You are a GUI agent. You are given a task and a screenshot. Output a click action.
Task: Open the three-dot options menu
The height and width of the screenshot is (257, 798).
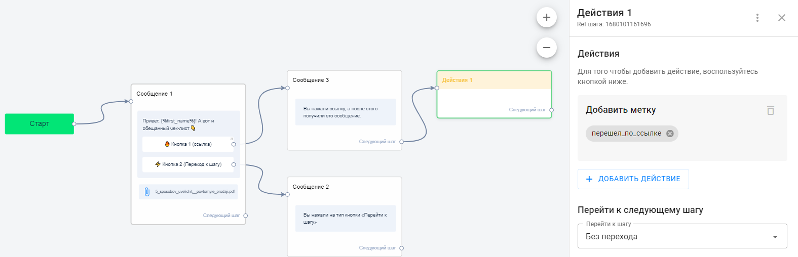(x=757, y=18)
